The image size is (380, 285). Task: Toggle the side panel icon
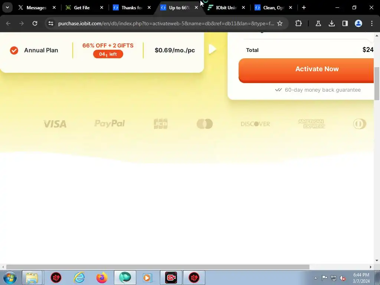click(345, 23)
